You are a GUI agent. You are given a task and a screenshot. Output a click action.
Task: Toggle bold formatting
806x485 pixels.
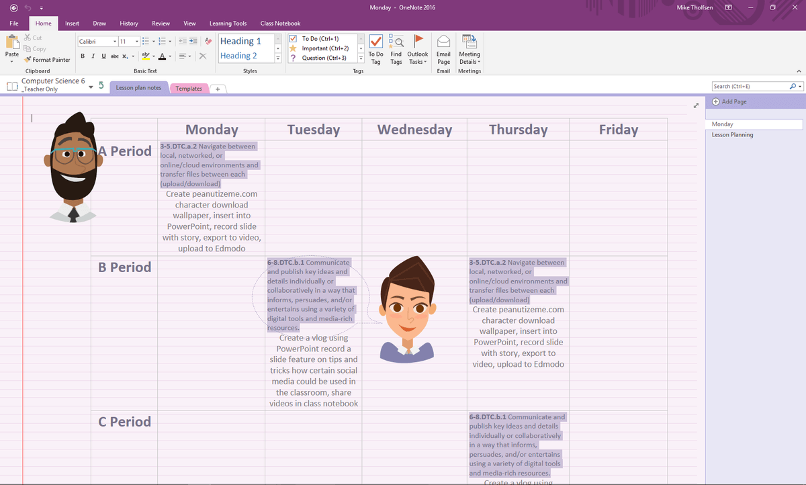(x=83, y=56)
